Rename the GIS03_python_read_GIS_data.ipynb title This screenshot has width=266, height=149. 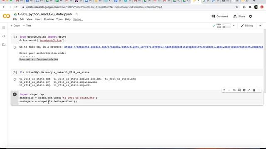click(x=45, y=14)
